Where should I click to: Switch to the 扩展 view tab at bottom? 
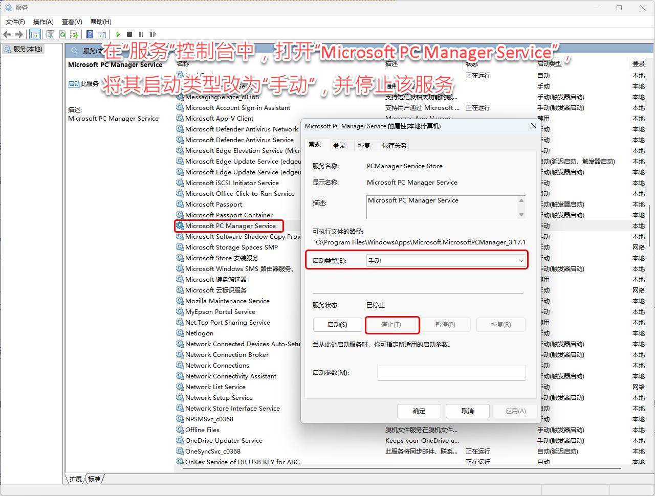(76, 479)
